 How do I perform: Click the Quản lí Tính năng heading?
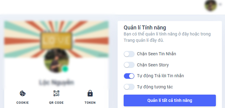145,28
